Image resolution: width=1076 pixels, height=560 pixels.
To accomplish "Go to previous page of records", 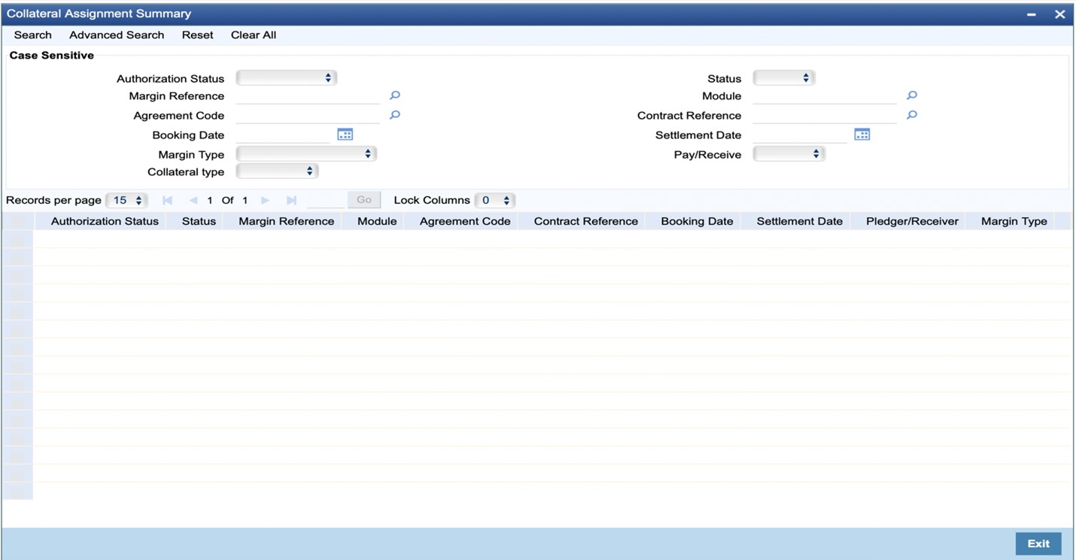I will coord(193,201).
